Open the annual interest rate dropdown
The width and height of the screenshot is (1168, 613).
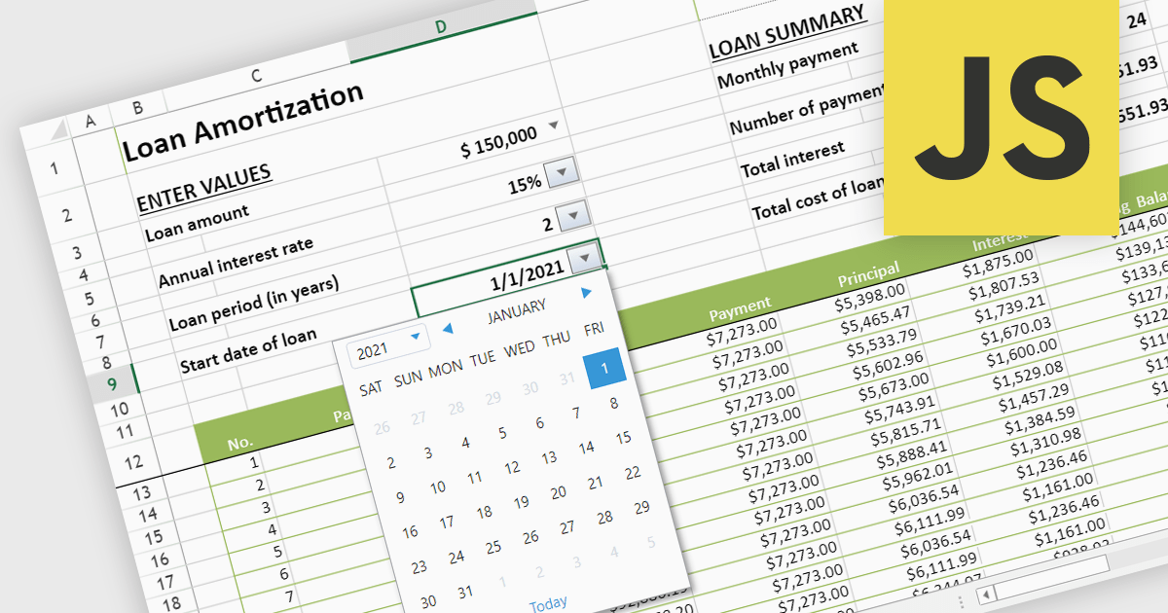coord(562,175)
